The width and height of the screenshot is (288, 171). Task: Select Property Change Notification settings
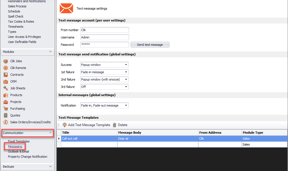click(x=28, y=156)
